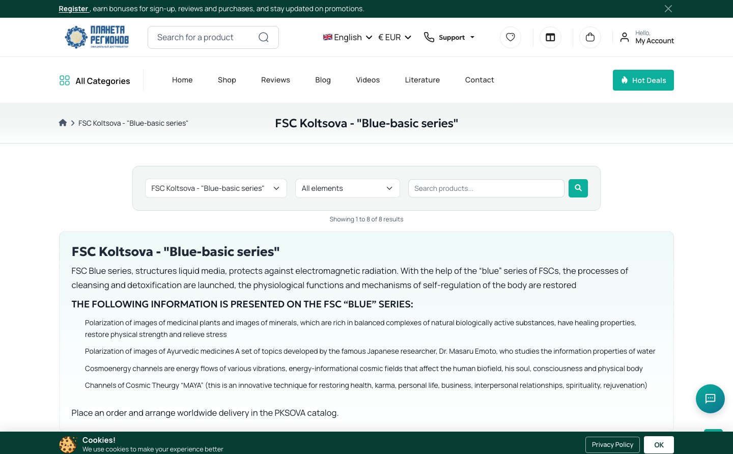The height and width of the screenshot is (454, 733).
Task: Accept cookies with OK button
Action: click(659, 444)
